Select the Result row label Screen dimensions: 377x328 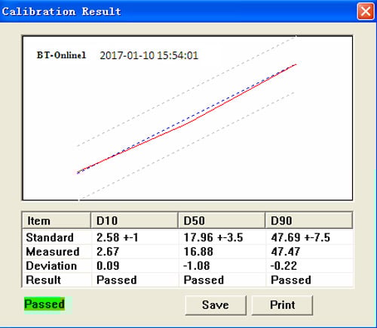coord(43,280)
